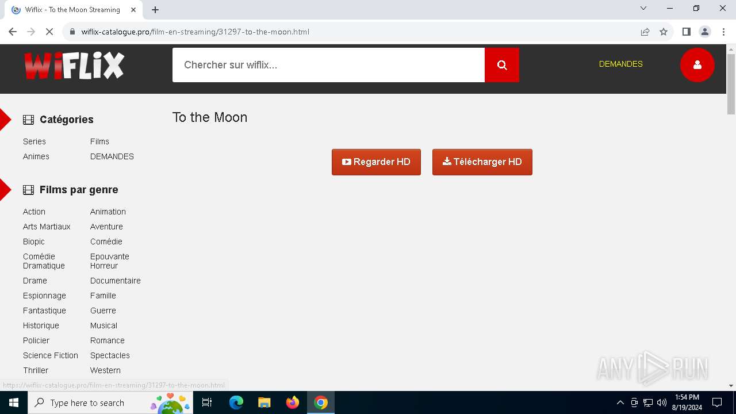Screen dimensions: 736x414
Task: Open the Windows Start menu
Action: coord(14,402)
